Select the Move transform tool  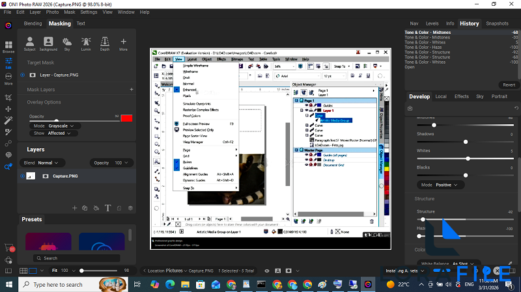pyautogui.click(x=8, y=109)
